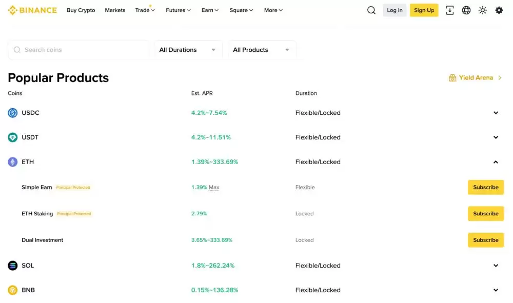Screen dimensions: 513x303
Task: Click the Binance logo
Action: [x=32, y=10]
